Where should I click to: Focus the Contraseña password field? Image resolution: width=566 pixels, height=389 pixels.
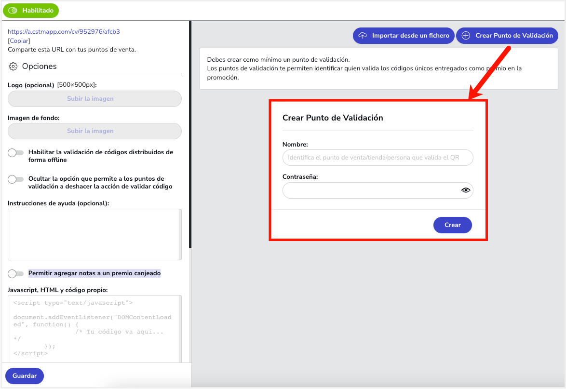click(x=377, y=190)
